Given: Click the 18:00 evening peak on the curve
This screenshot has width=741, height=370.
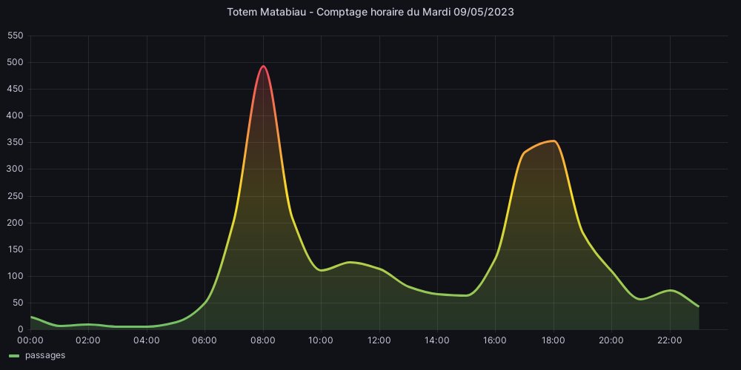Looking at the screenshot, I should [554, 141].
